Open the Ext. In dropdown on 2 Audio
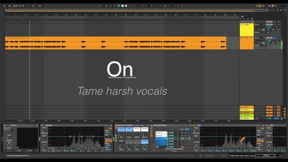Image resolution: width=288 pixels, height=162 pixels. (260, 25)
